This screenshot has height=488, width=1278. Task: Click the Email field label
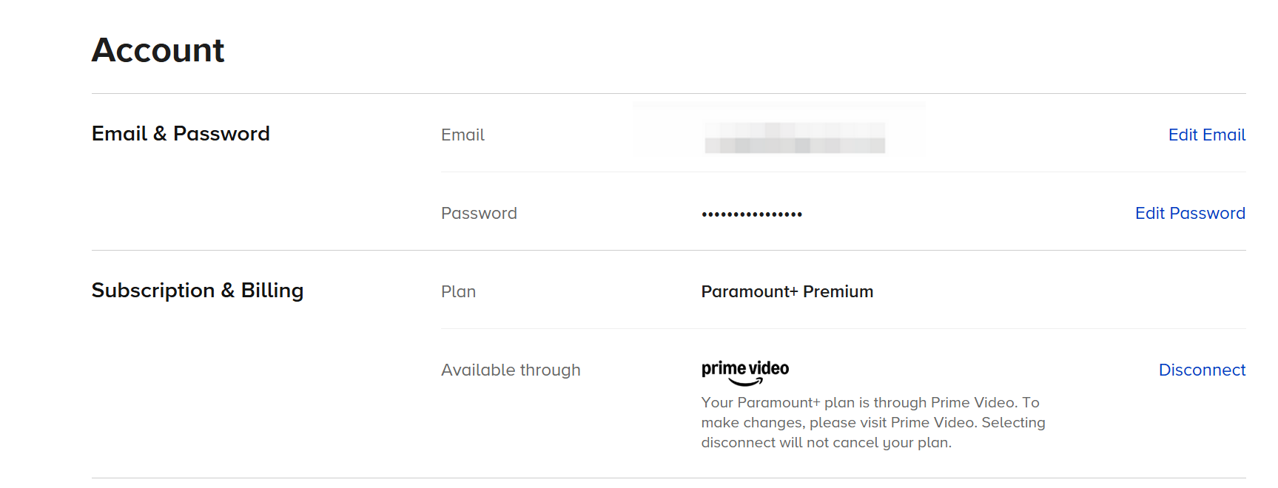coord(463,135)
